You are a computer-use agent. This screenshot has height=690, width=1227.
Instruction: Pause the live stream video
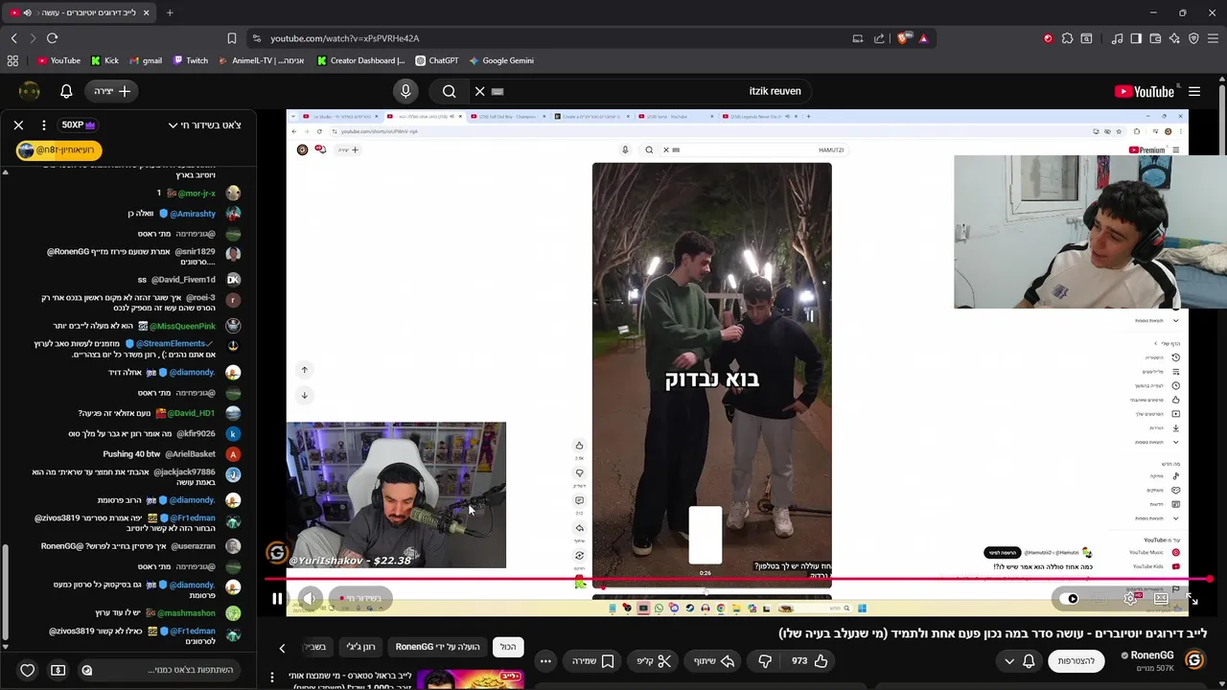(x=277, y=599)
